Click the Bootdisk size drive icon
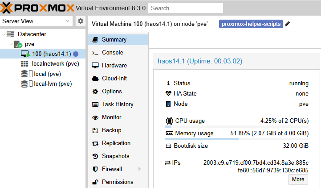The image size is (321, 188). coord(168,146)
